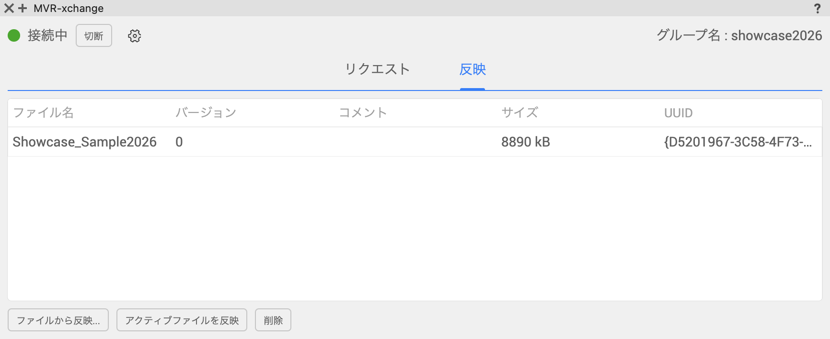Sort by ファイル名 column header
Image resolution: width=830 pixels, height=339 pixels.
click(x=43, y=113)
